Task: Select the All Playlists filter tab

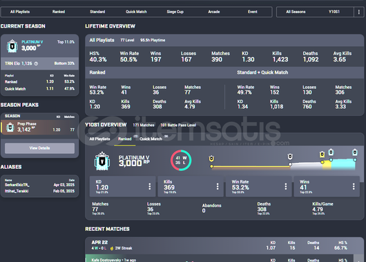Action: (20, 12)
